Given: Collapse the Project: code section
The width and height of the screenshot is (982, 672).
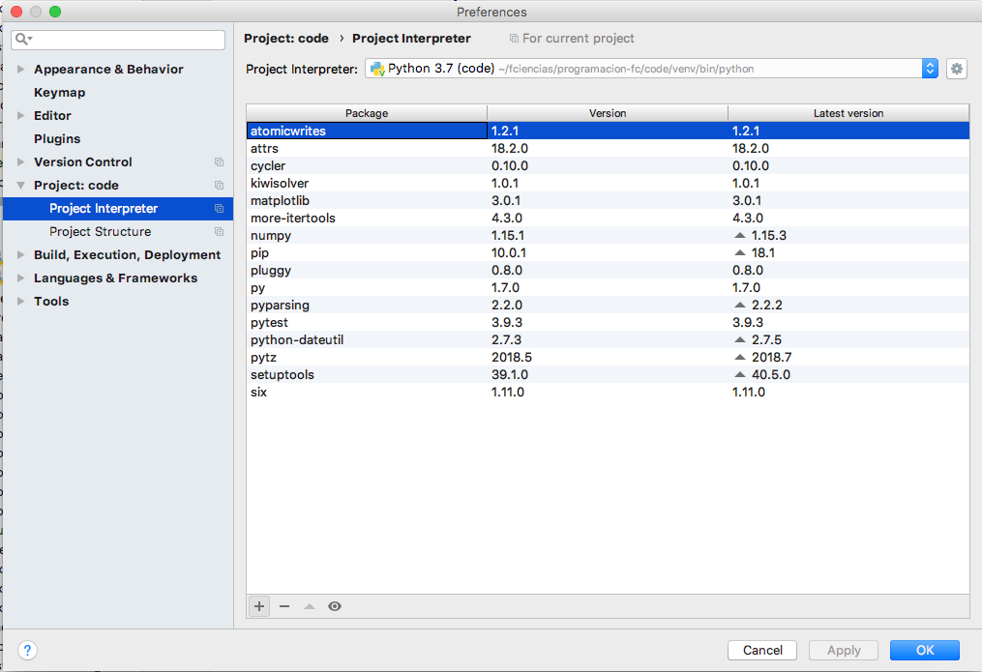Looking at the screenshot, I should [x=20, y=186].
